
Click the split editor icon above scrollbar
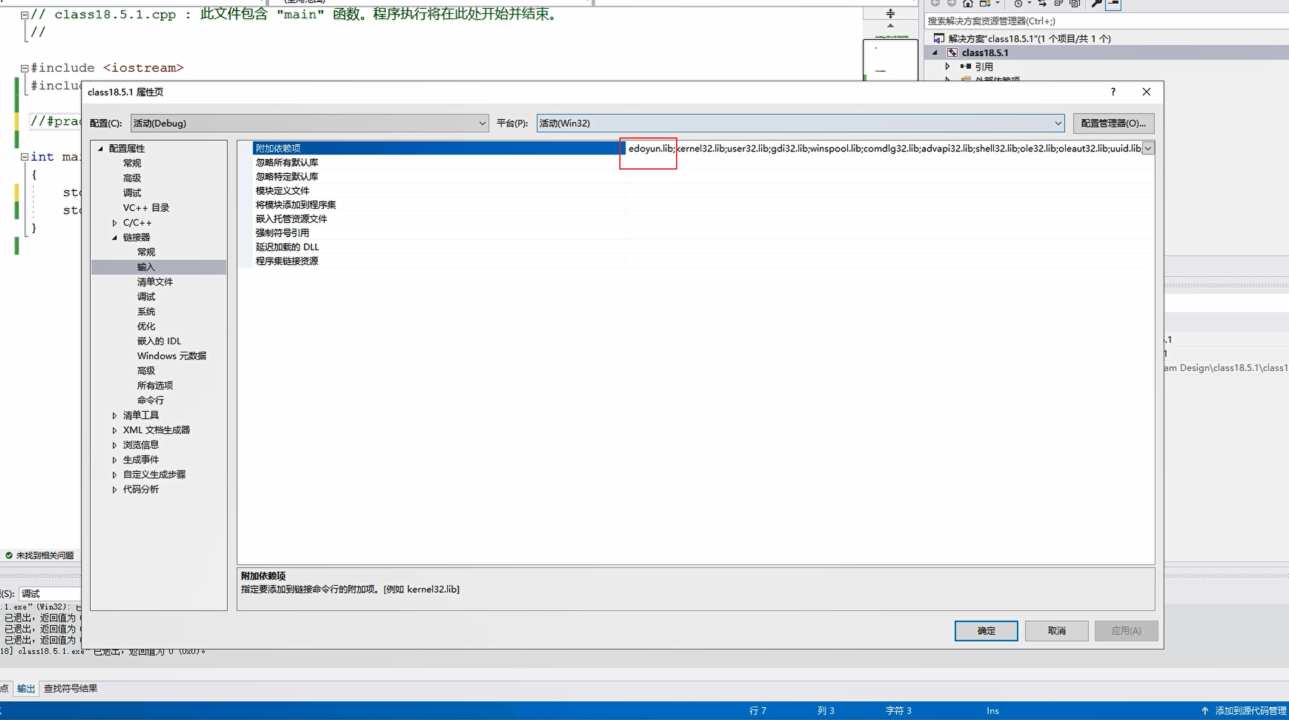click(x=890, y=14)
